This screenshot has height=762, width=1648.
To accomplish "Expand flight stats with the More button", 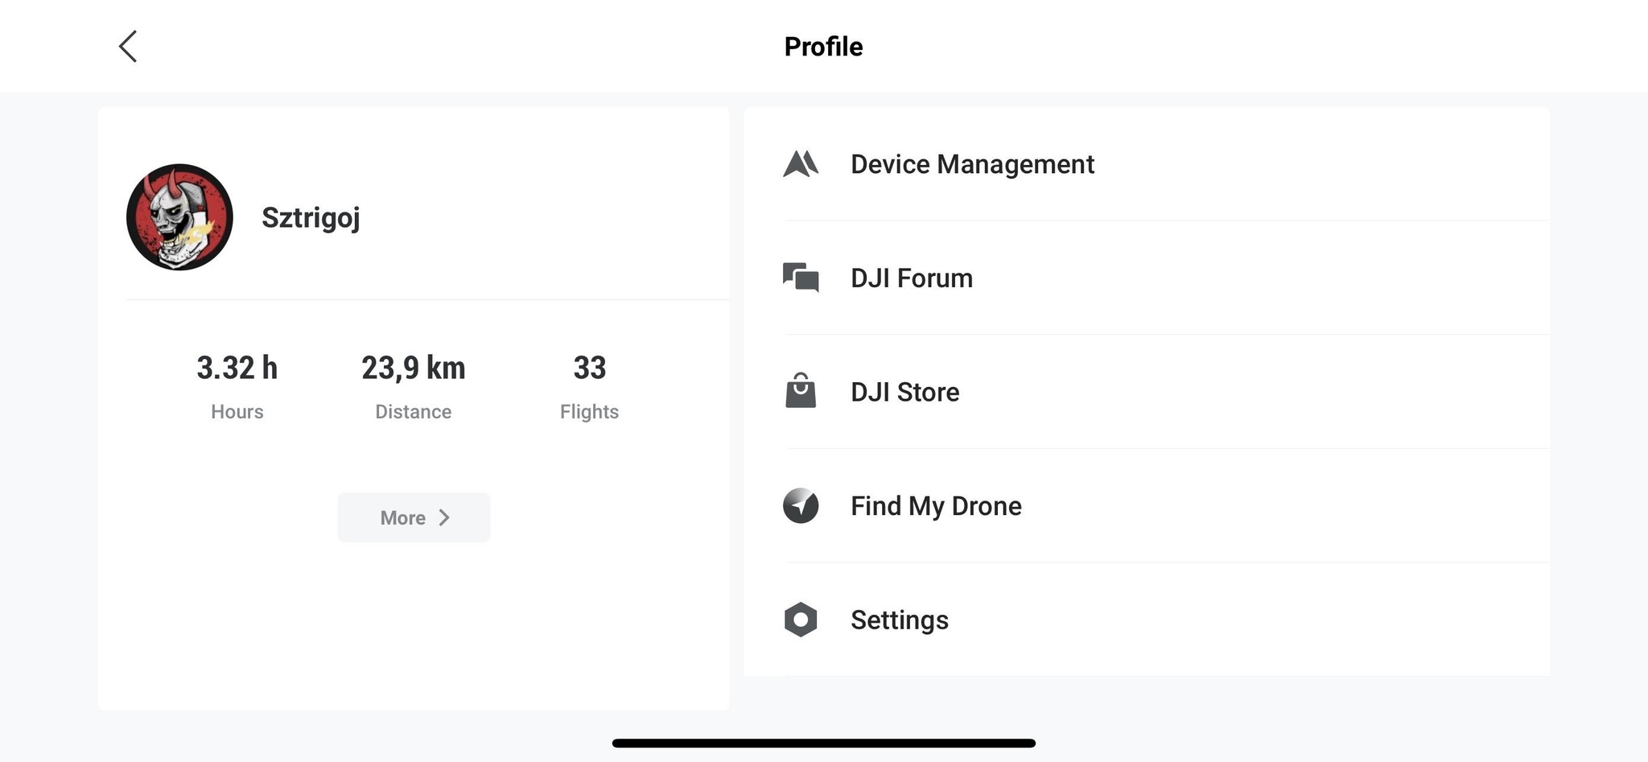I will (x=413, y=517).
